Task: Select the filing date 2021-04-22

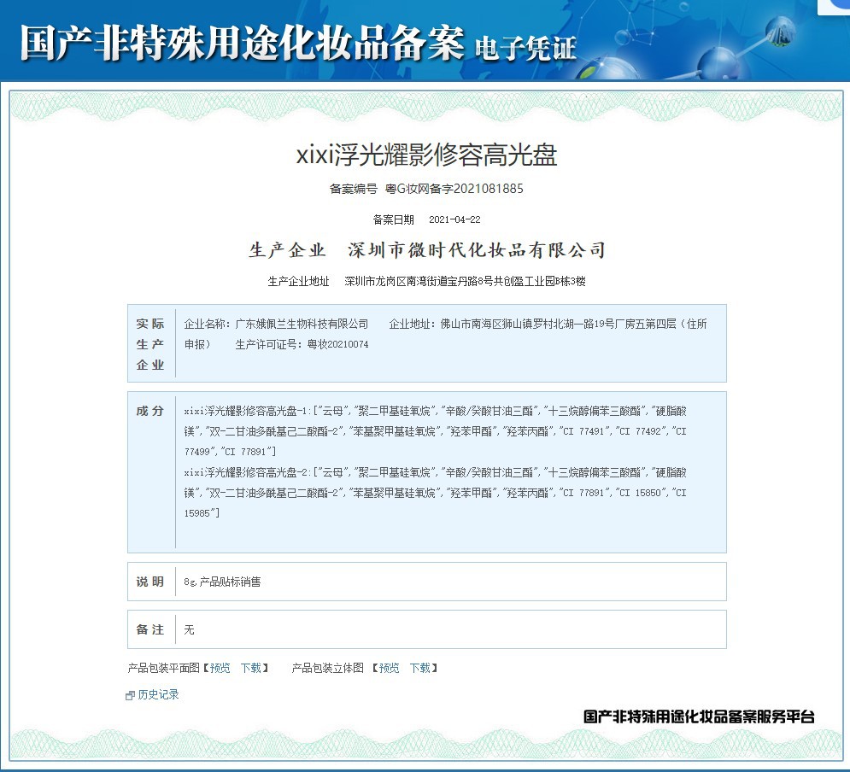Action: pos(454,219)
